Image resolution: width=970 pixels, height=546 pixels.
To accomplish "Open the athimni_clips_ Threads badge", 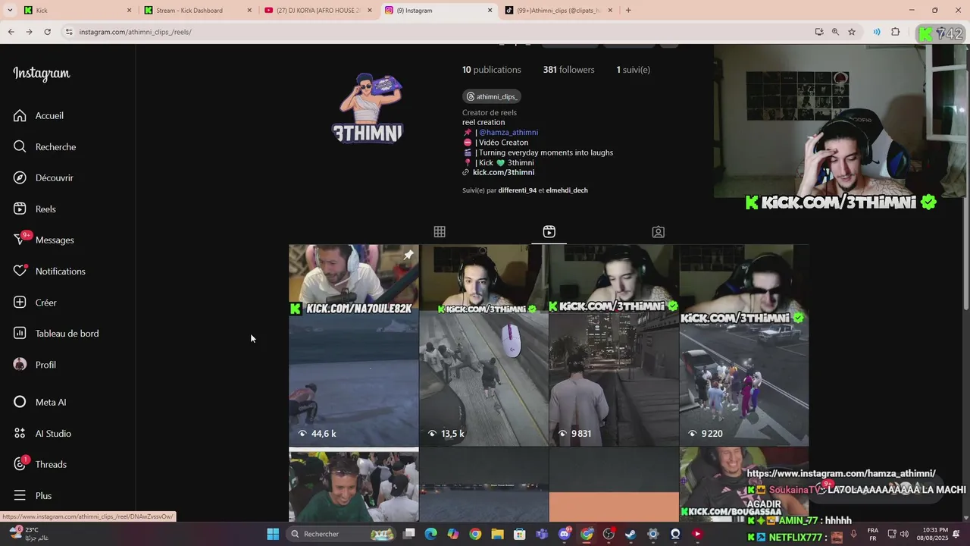I will 492,96.
